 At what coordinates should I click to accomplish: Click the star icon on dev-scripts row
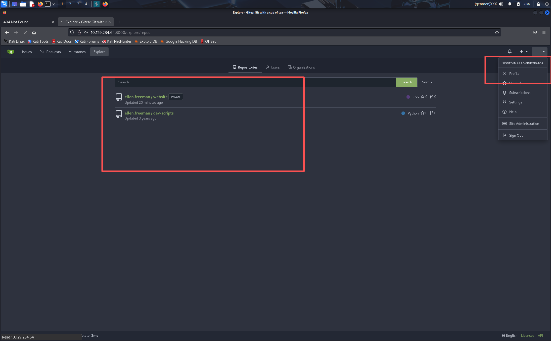(x=423, y=113)
